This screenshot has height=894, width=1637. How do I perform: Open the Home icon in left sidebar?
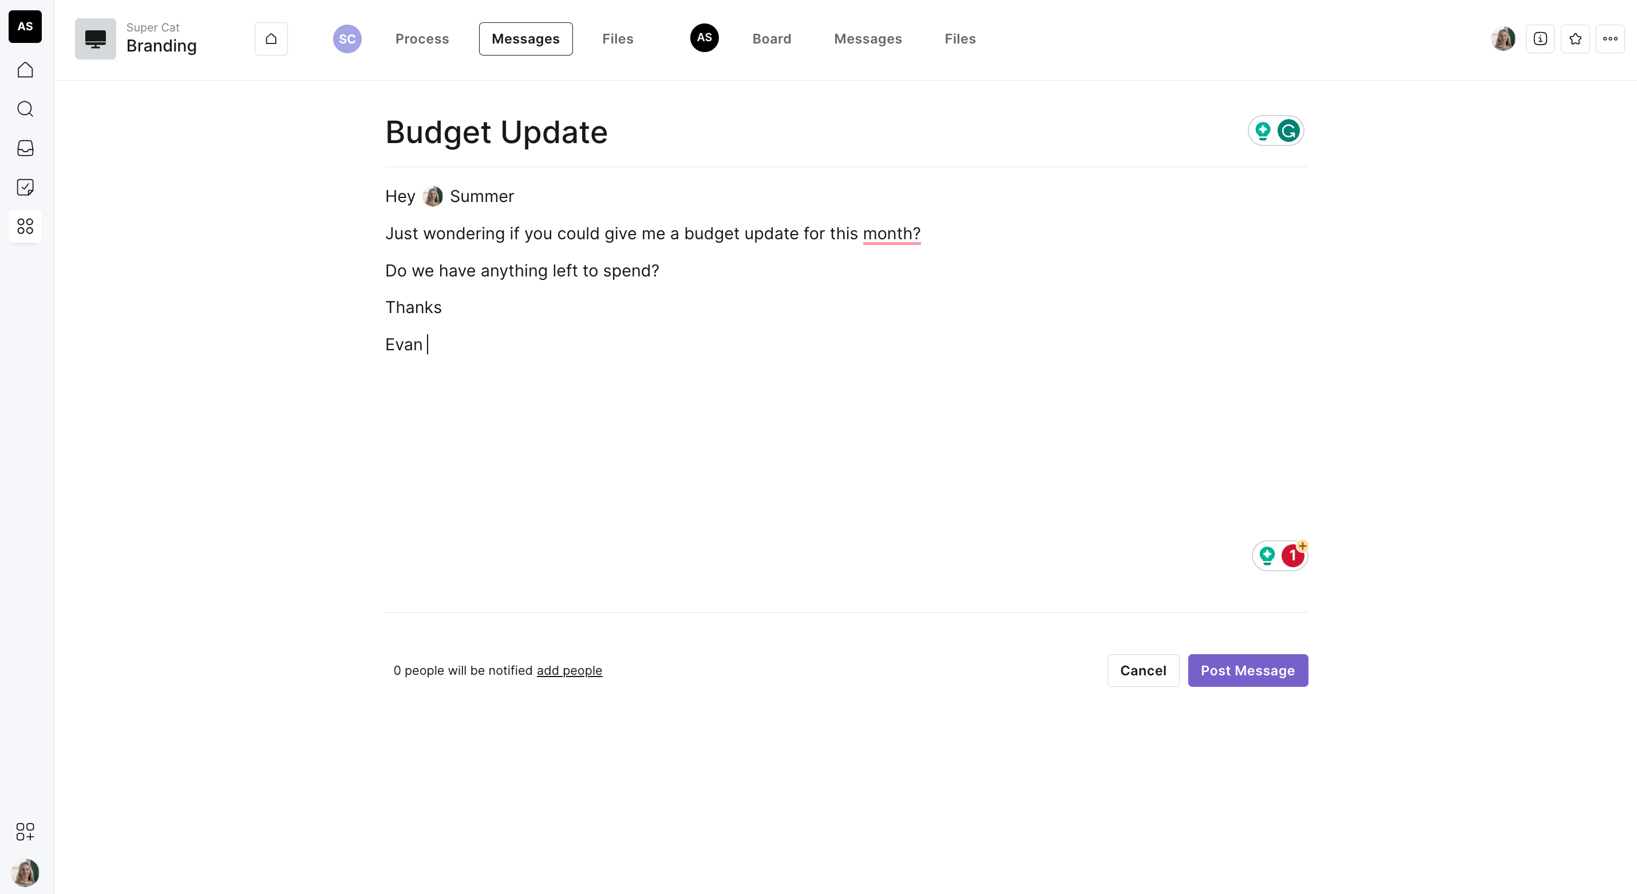click(25, 70)
